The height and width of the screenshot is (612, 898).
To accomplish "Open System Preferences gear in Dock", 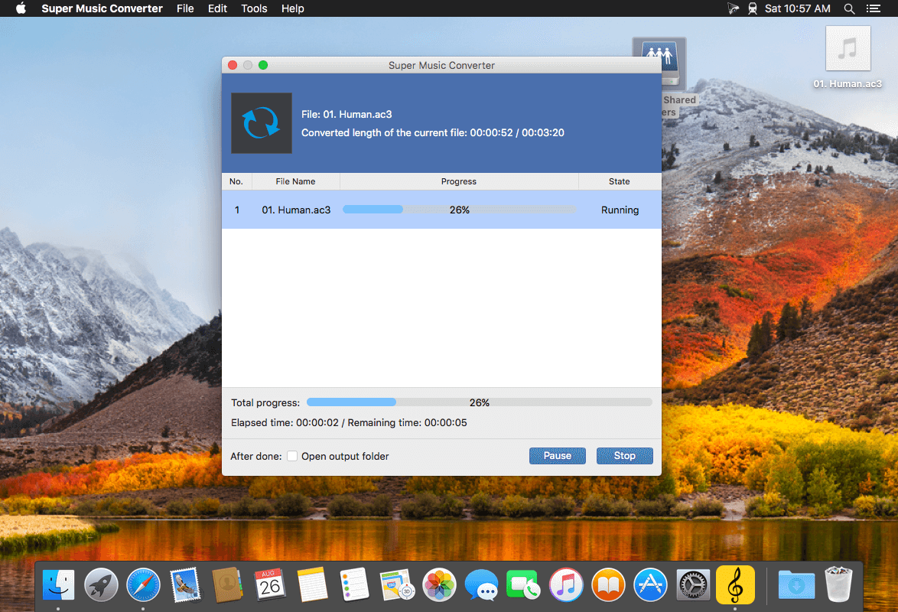I will [693, 585].
